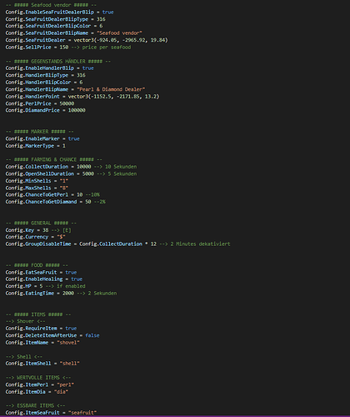Click the "Pearl & Diamond Dealer" string
The image size is (350, 417).
coord(111,89)
